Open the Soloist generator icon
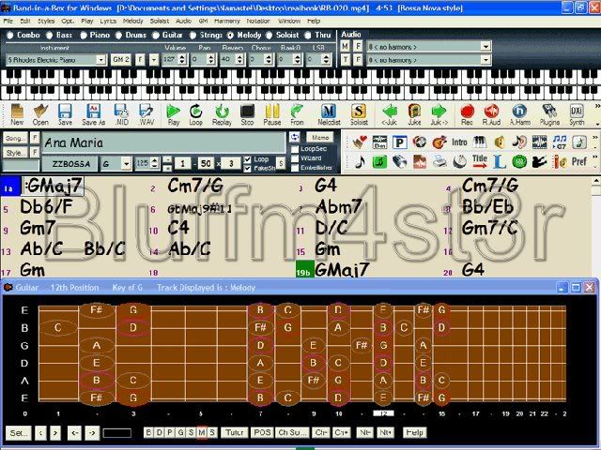Image resolution: width=601 pixels, height=450 pixels. (x=359, y=114)
